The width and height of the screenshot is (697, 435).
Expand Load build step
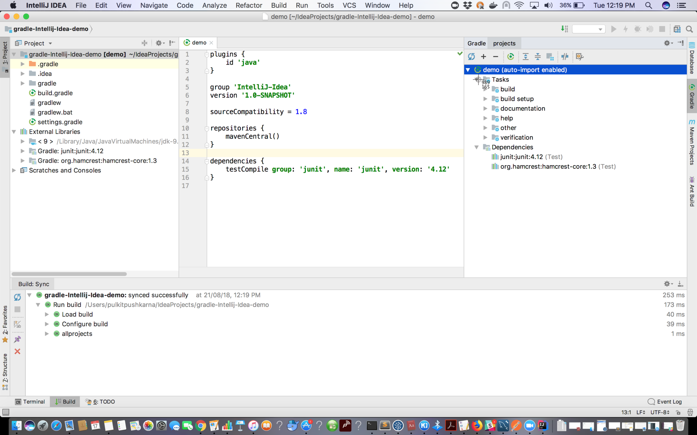coord(47,314)
